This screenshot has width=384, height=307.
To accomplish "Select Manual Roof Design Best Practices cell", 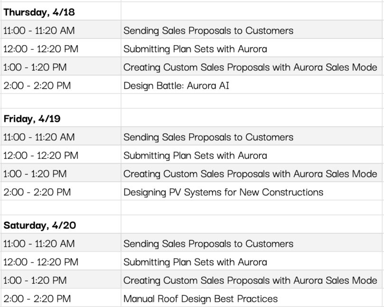I will tap(251, 298).
